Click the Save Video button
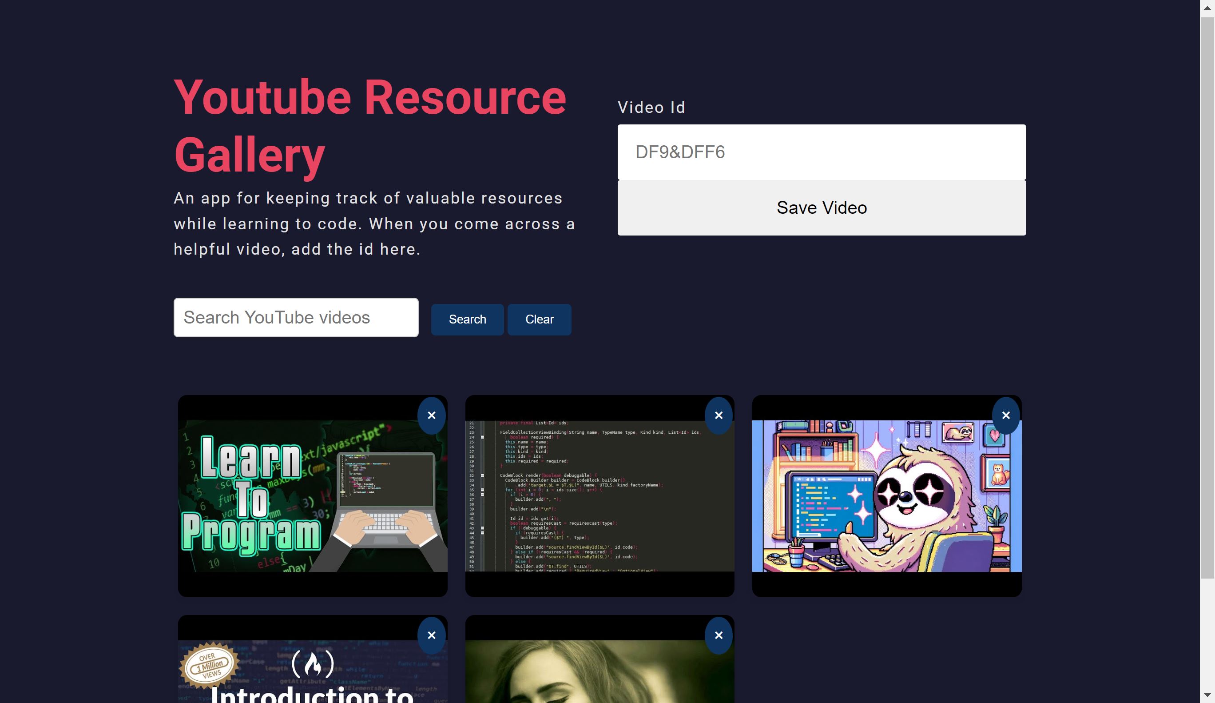 pos(821,208)
